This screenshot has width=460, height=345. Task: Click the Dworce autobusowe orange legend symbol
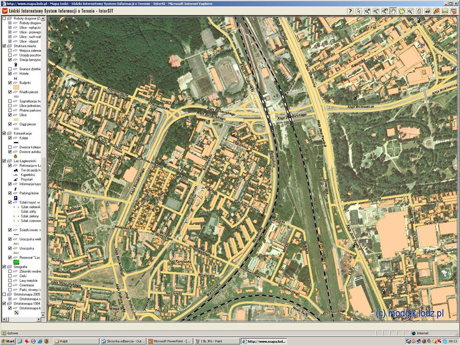(x=15, y=156)
